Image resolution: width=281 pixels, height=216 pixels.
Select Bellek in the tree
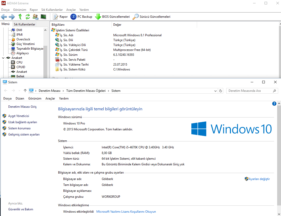20,76
